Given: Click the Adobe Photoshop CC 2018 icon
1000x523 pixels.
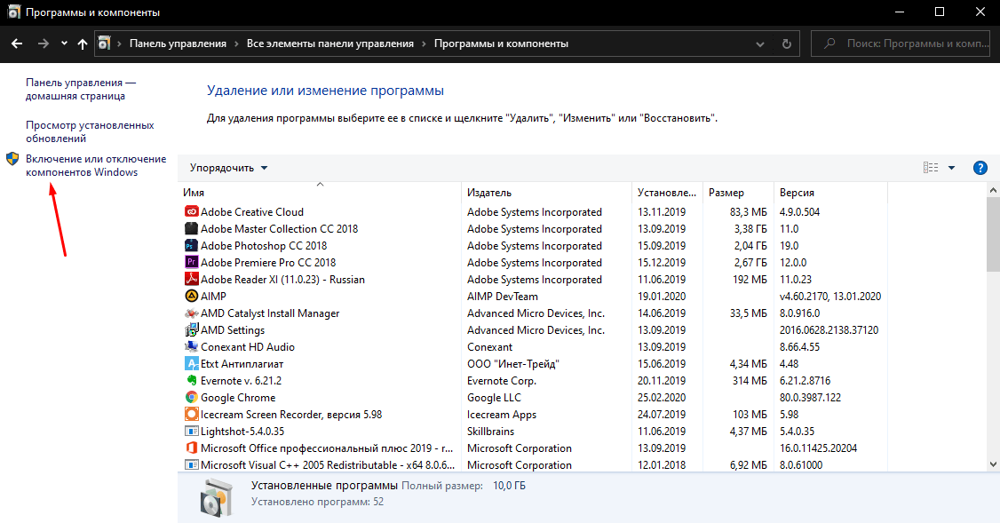Looking at the screenshot, I should tap(191, 246).
